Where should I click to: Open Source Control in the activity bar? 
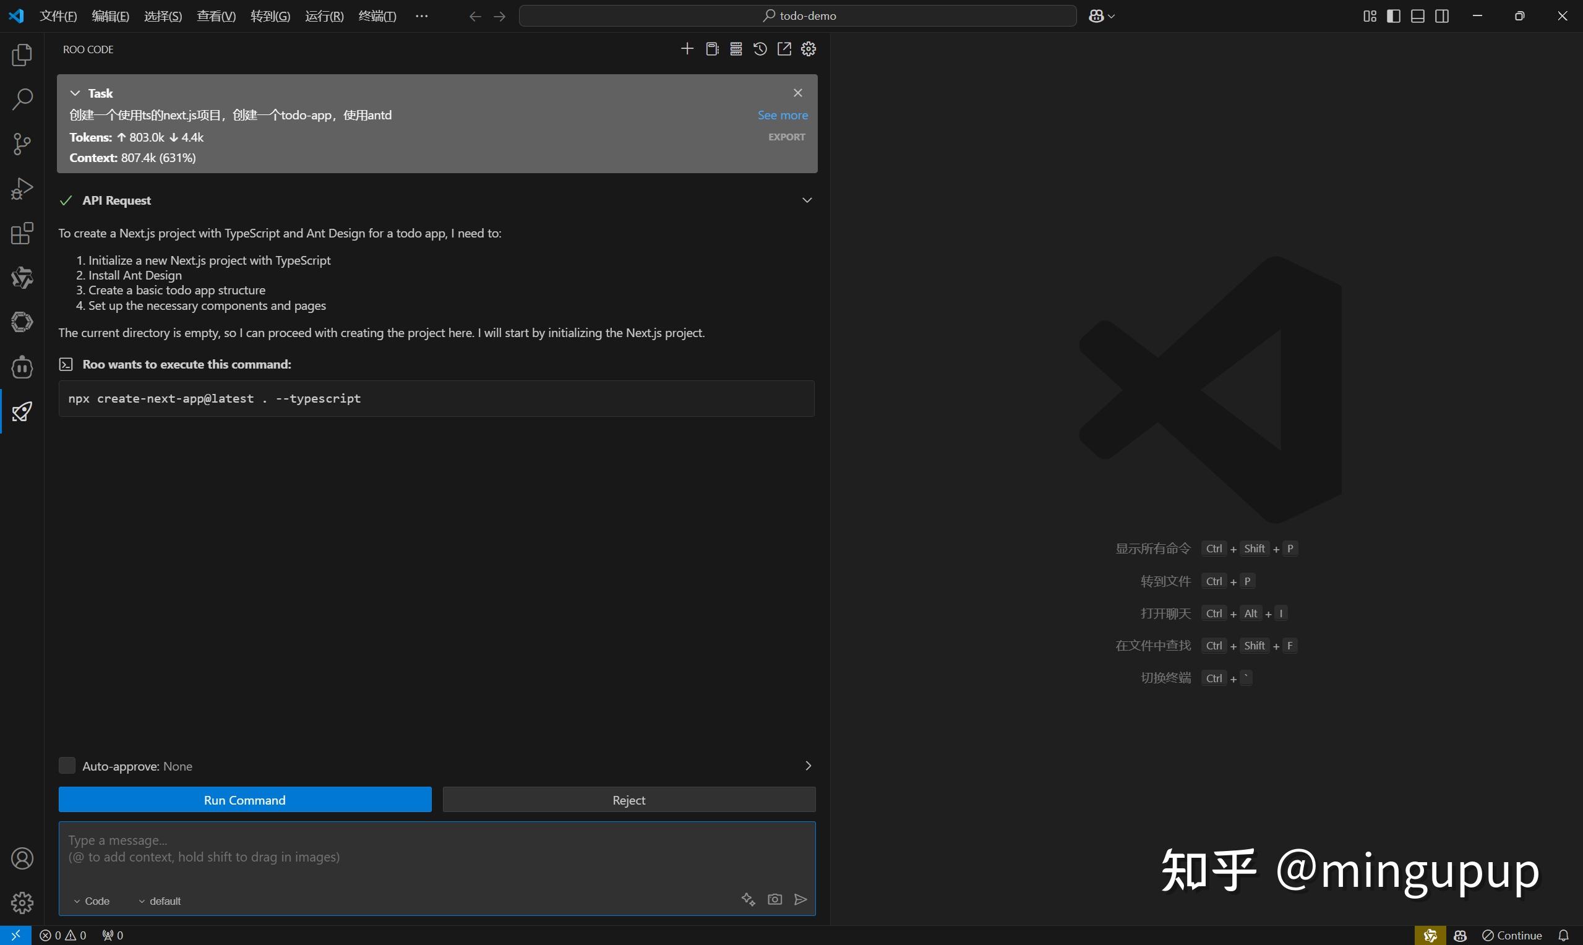coord(22,144)
